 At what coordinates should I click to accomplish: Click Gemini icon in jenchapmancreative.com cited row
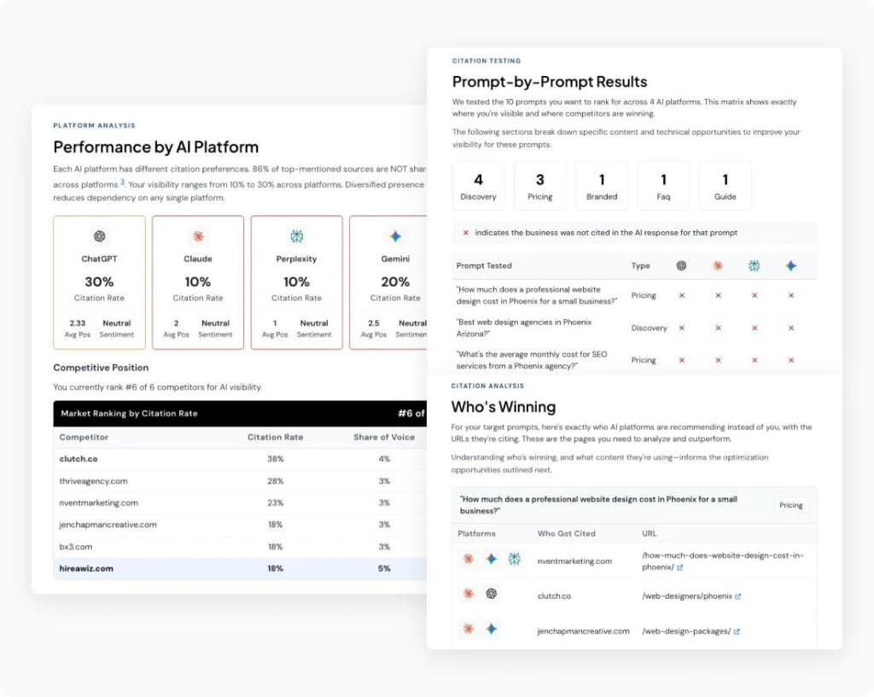pos(491,629)
